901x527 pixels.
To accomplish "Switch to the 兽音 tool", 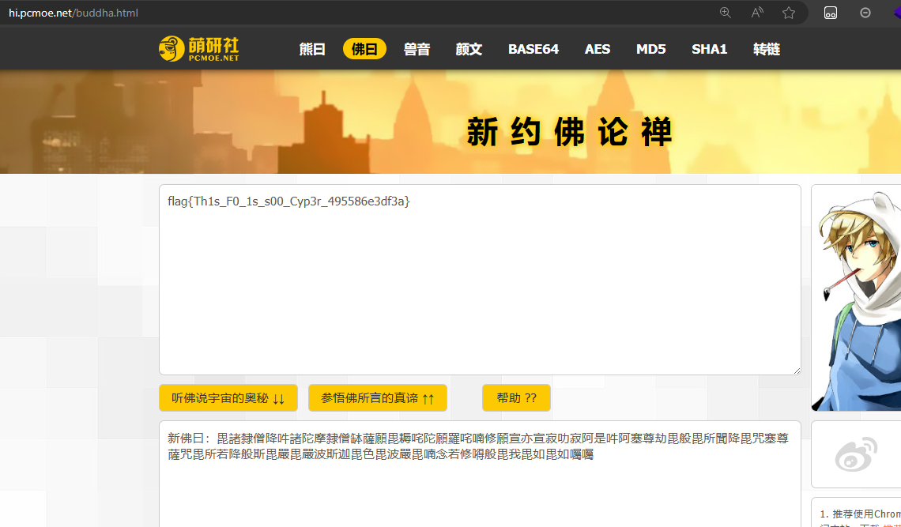I will coord(417,50).
